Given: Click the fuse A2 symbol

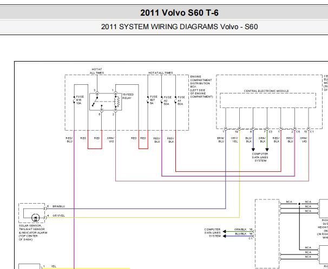Looking at the screenshot, I should pos(161,100).
